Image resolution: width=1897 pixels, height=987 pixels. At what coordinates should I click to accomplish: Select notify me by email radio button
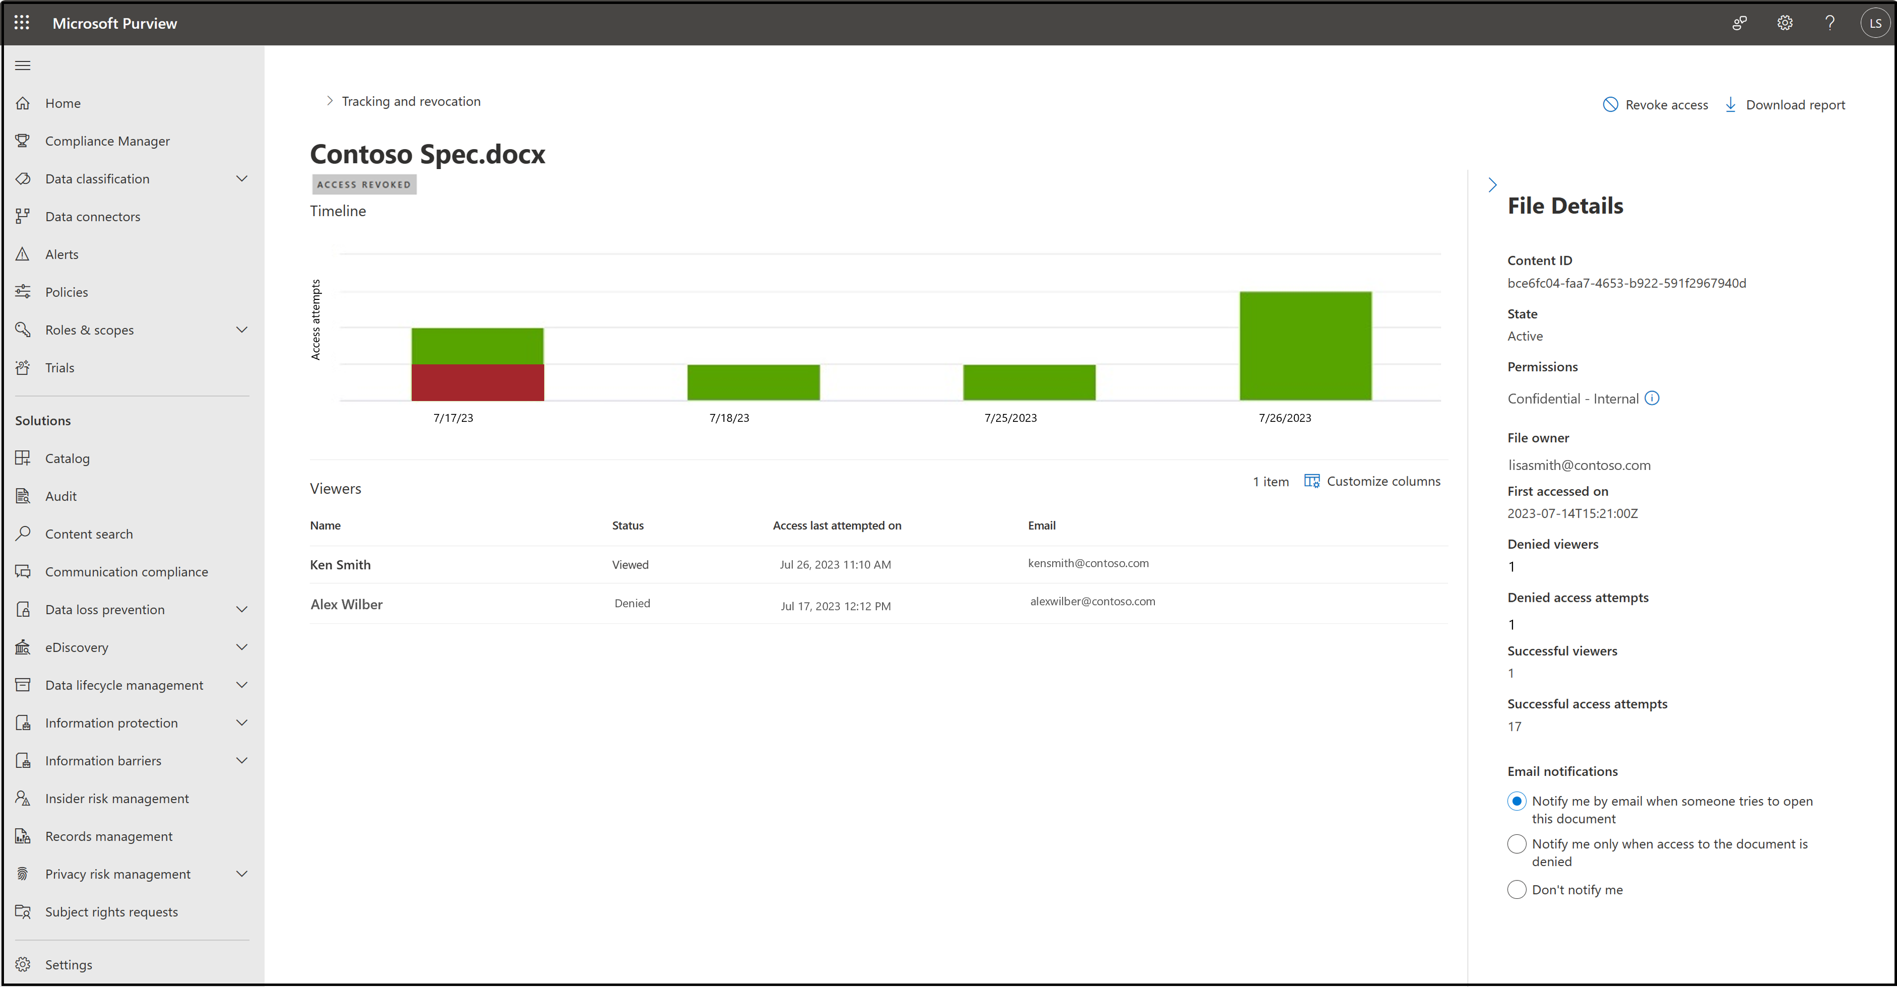1517,800
